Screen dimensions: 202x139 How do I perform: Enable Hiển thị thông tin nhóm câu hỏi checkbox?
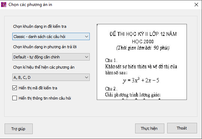(x=14, y=98)
